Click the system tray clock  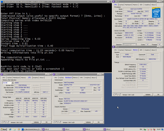(159, 129)
